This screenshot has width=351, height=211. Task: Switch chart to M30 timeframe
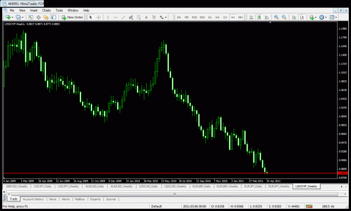[x=202, y=17]
